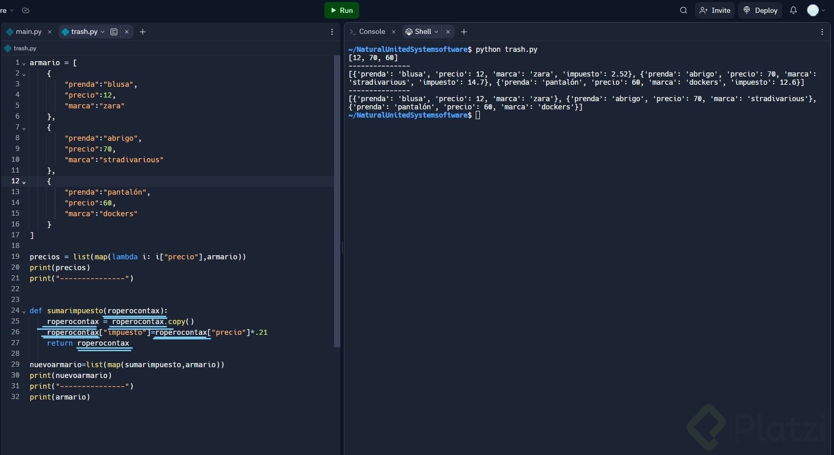Expand the project name dropdown chevron
The height and width of the screenshot is (455, 834).
coord(12,10)
